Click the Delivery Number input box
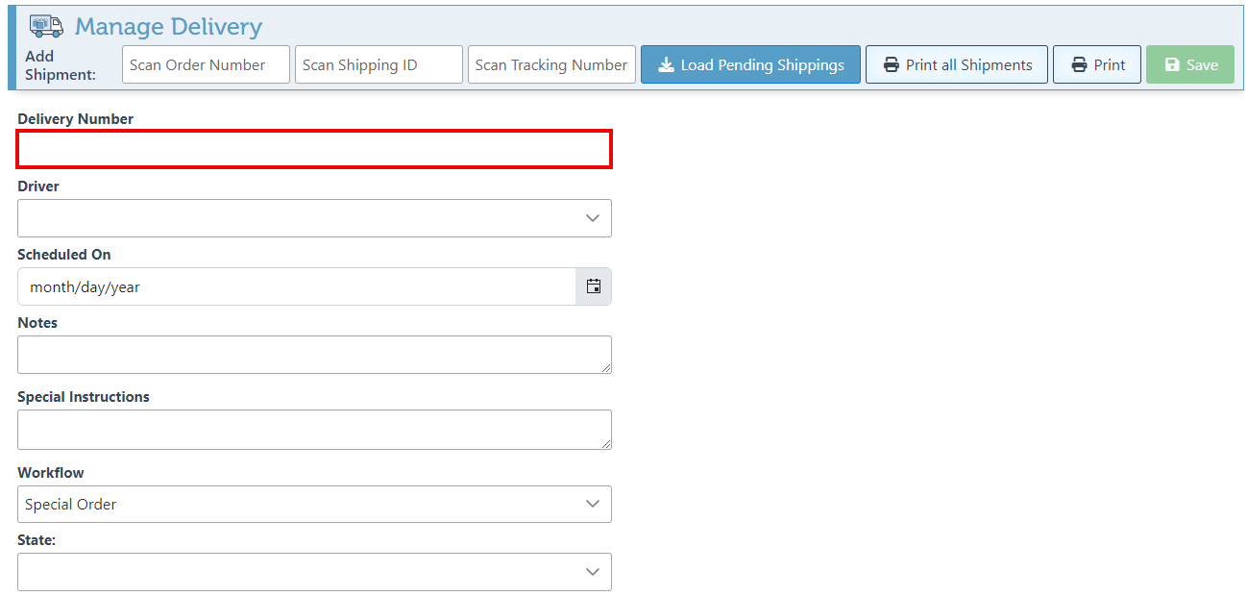This screenshot has height=596, width=1247. [x=314, y=149]
